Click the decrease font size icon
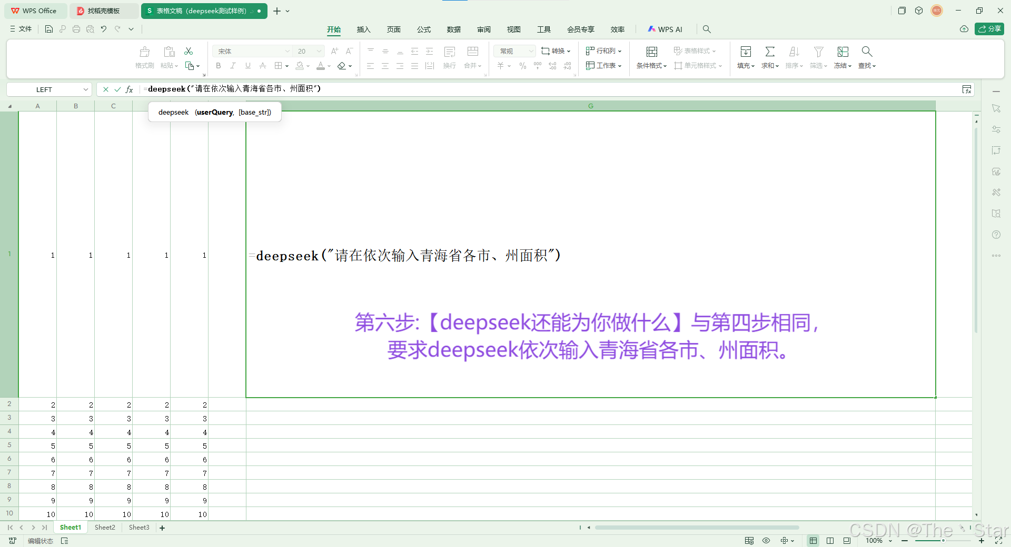 (349, 51)
